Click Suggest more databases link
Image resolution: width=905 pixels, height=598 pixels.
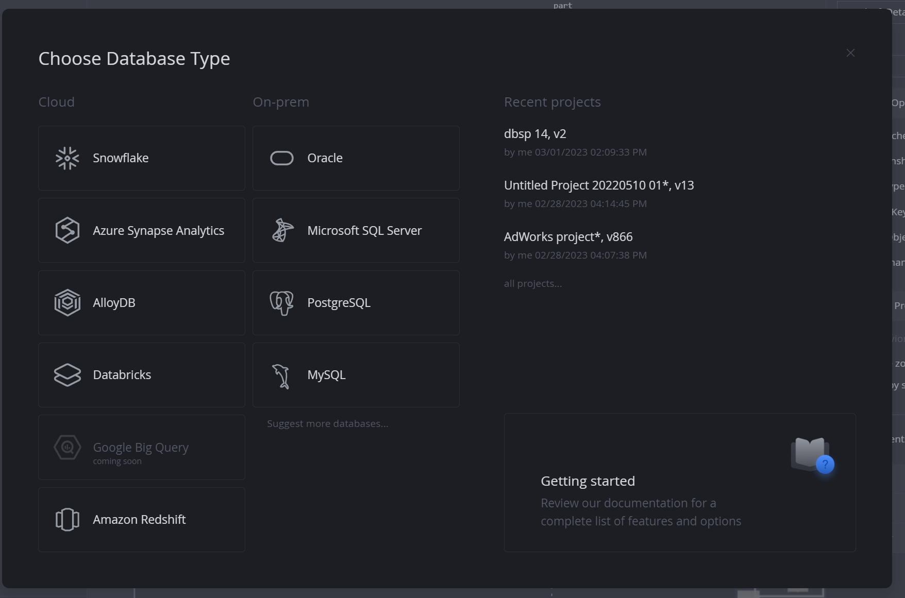327,423
